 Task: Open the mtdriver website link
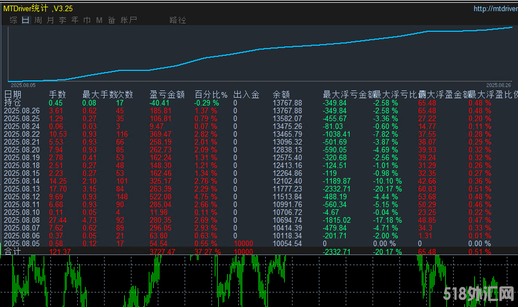pos(495,8)
